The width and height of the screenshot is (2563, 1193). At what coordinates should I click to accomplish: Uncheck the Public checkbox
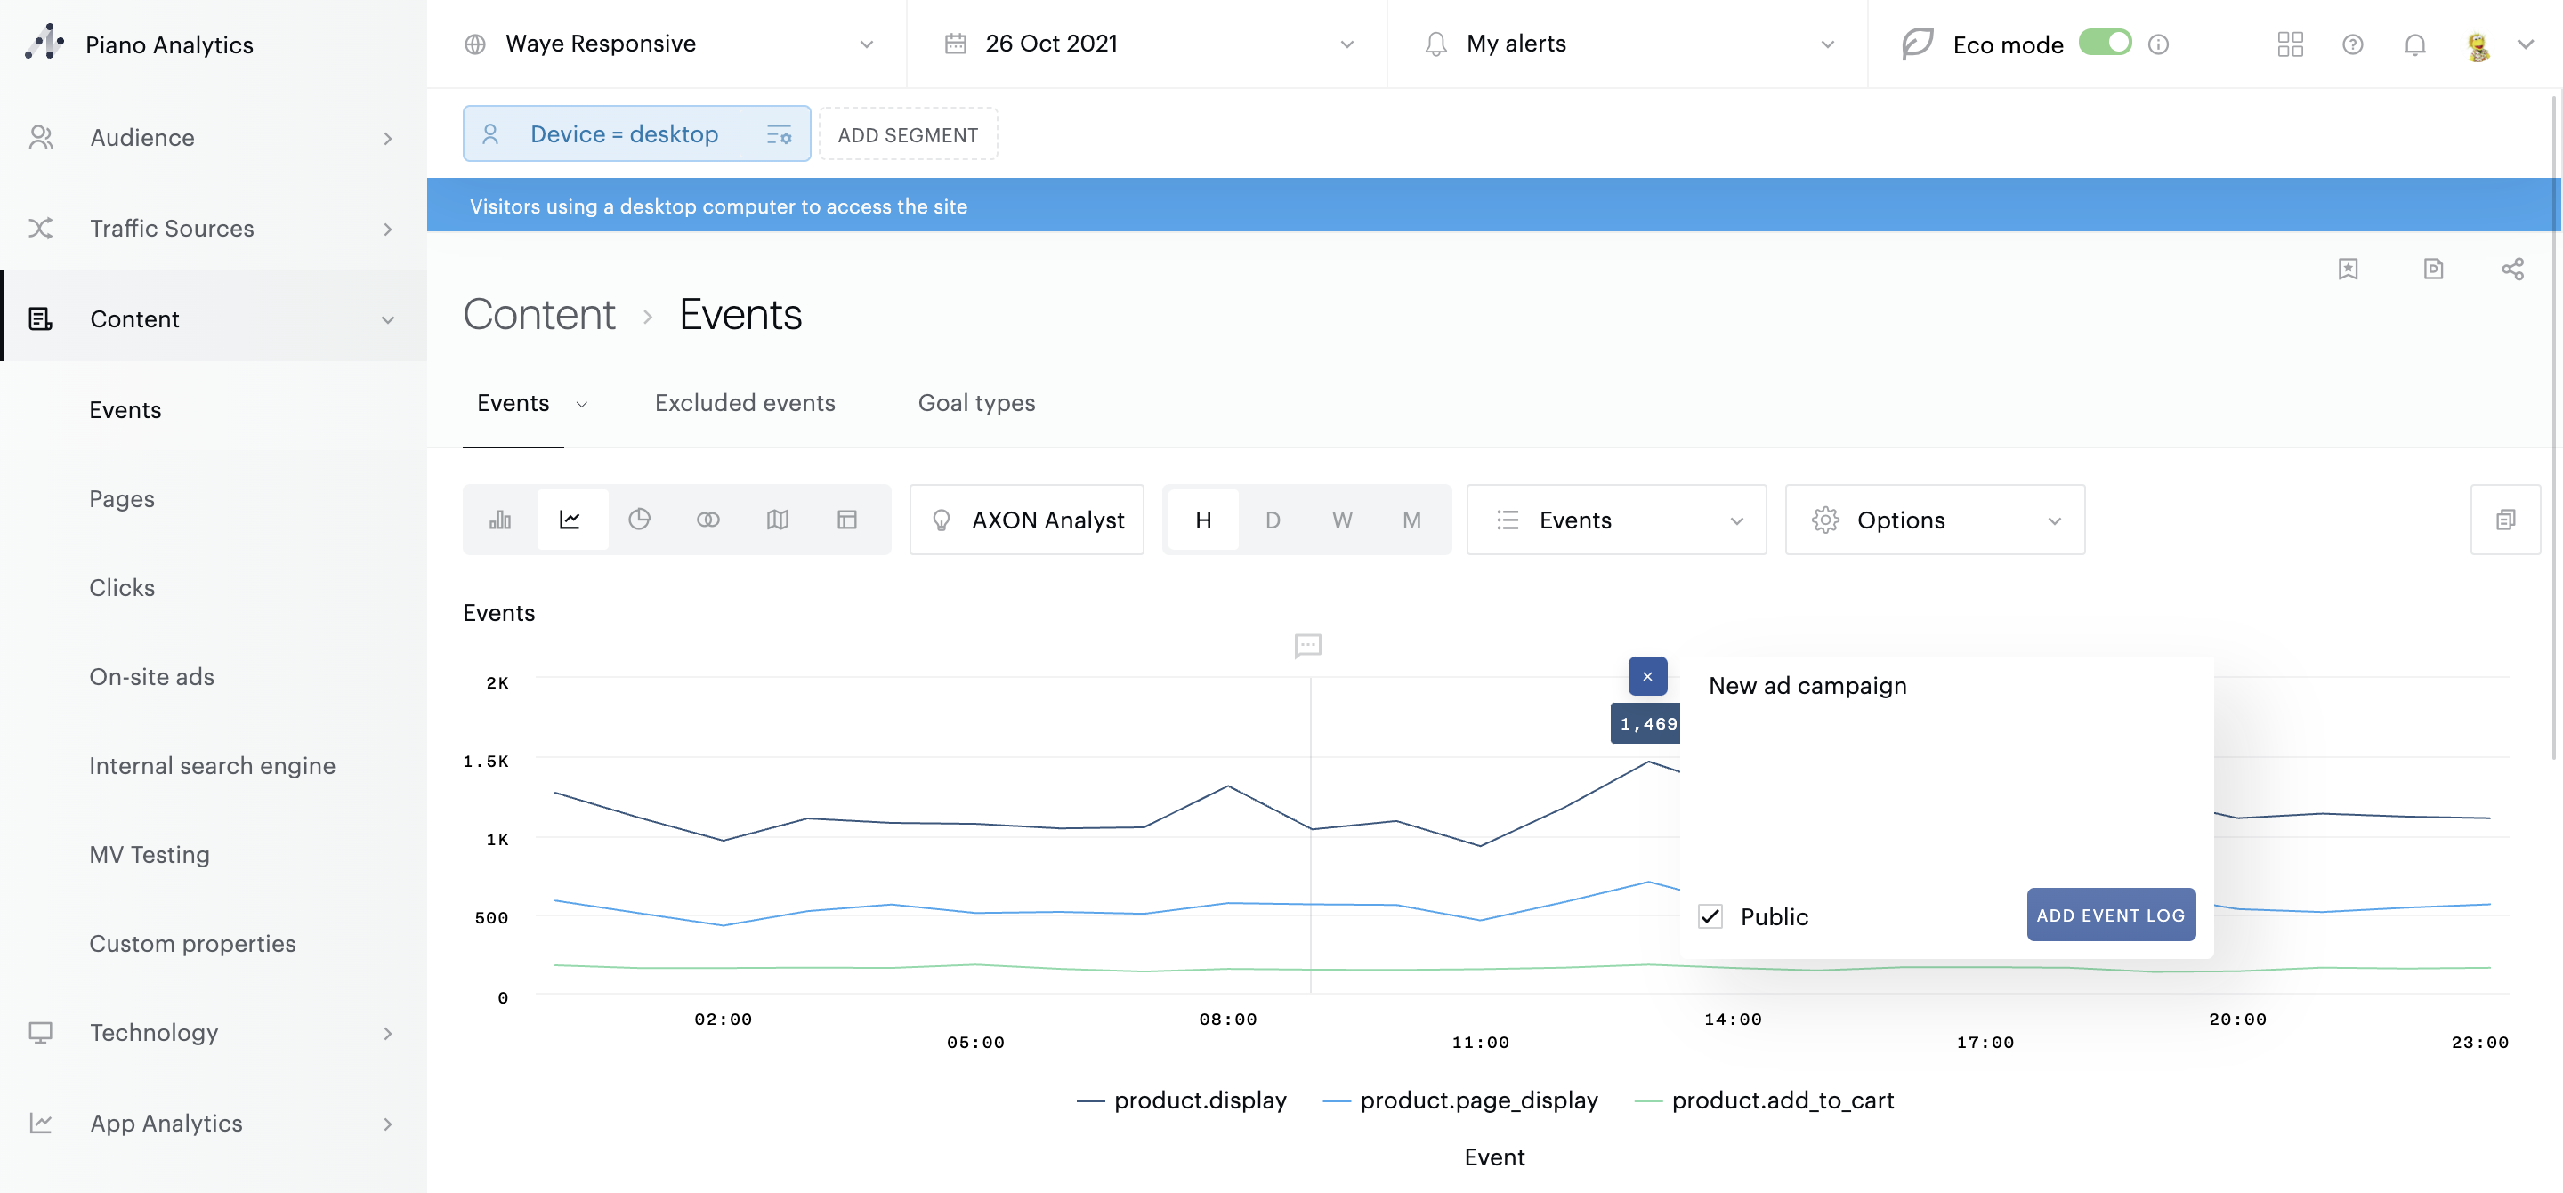(1710, 916)
